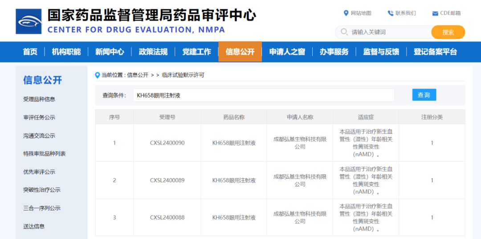Click the 申请人名称 column header
The height and width of the screenshot is (239, 481).
(300, 117)
